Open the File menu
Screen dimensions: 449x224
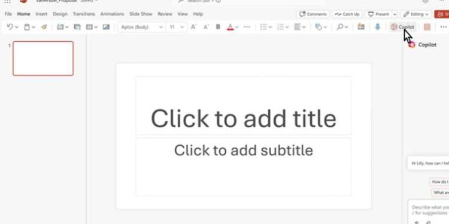click(8, 14)
